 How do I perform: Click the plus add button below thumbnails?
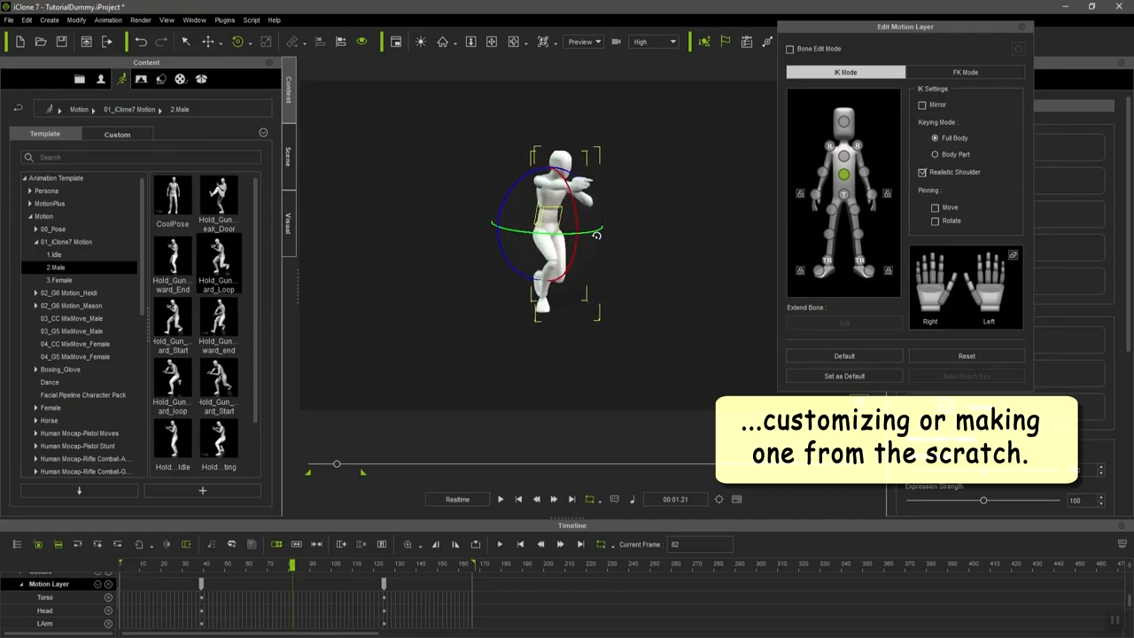point(202,490)
